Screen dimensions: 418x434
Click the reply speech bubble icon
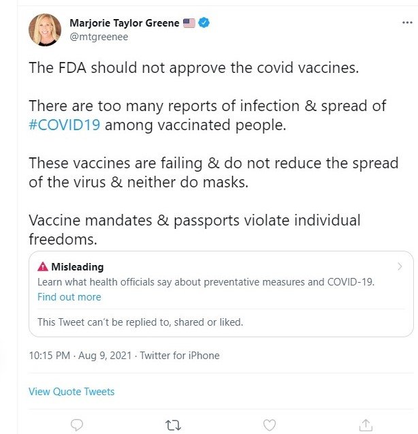77,425
